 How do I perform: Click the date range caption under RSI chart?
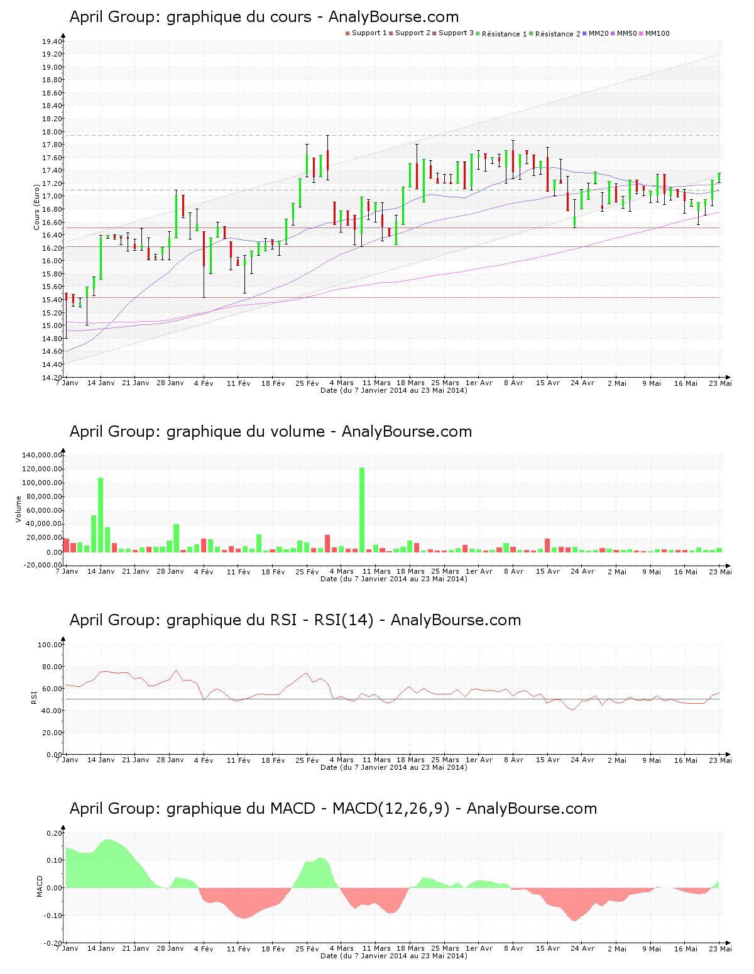(x=394, y=767)
